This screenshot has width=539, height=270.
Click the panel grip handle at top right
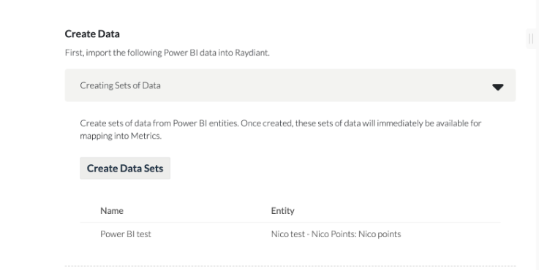(x=531, y=39)
